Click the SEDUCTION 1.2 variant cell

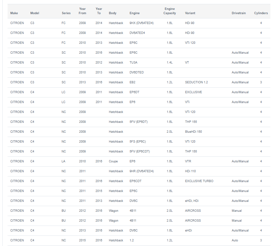coord(196,82)
